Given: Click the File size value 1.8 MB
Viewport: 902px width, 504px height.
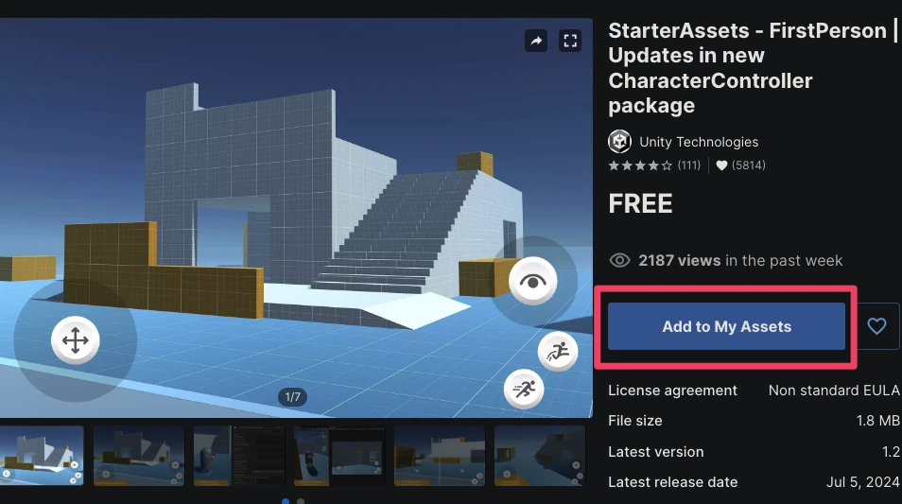Looking at the screenshot, I should (x=877, y=421).
